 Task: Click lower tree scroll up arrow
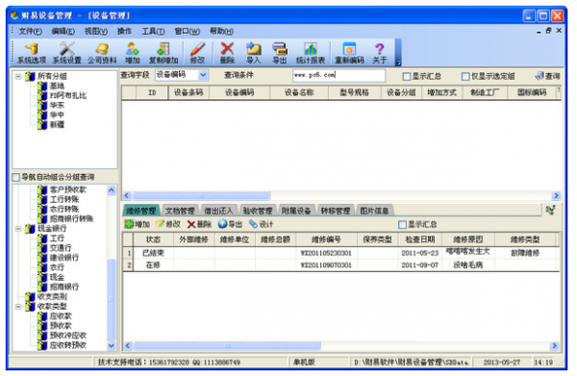coord(112,190)
